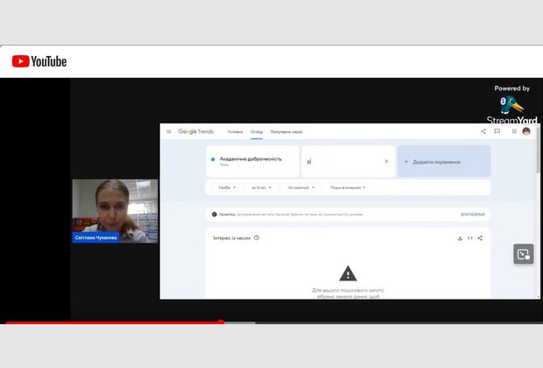Click the picture-in-picture overlay button
The height and width of the screenshot is (368, 543).
tap(523, 254)
